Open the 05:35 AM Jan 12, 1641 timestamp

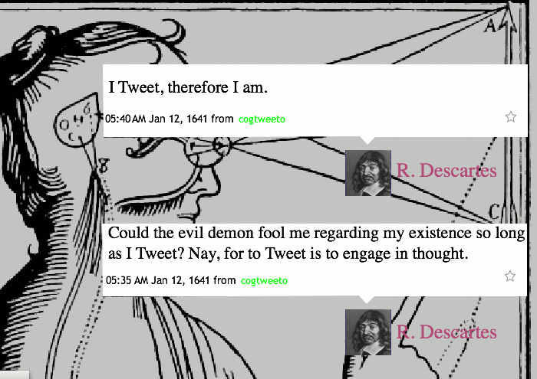[x=157, y=280]
